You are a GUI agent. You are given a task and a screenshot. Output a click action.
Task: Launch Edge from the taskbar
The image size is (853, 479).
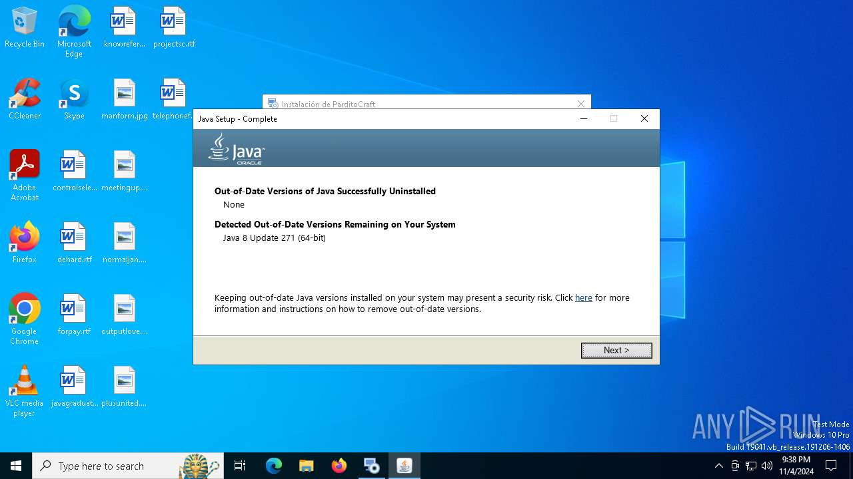pos(274,466)
